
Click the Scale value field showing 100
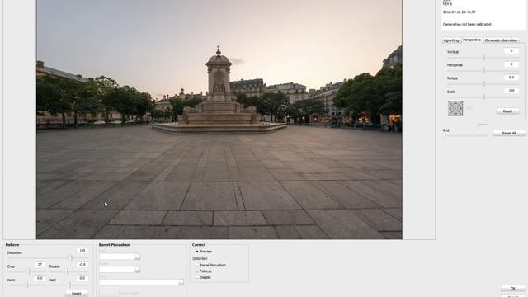(511, 91)
